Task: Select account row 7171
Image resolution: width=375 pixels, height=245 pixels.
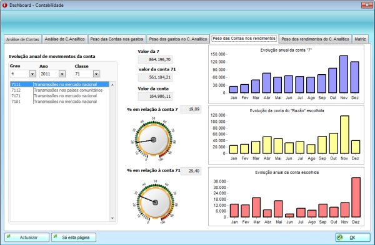Action: pyautogui.click(x=59, y=96)
